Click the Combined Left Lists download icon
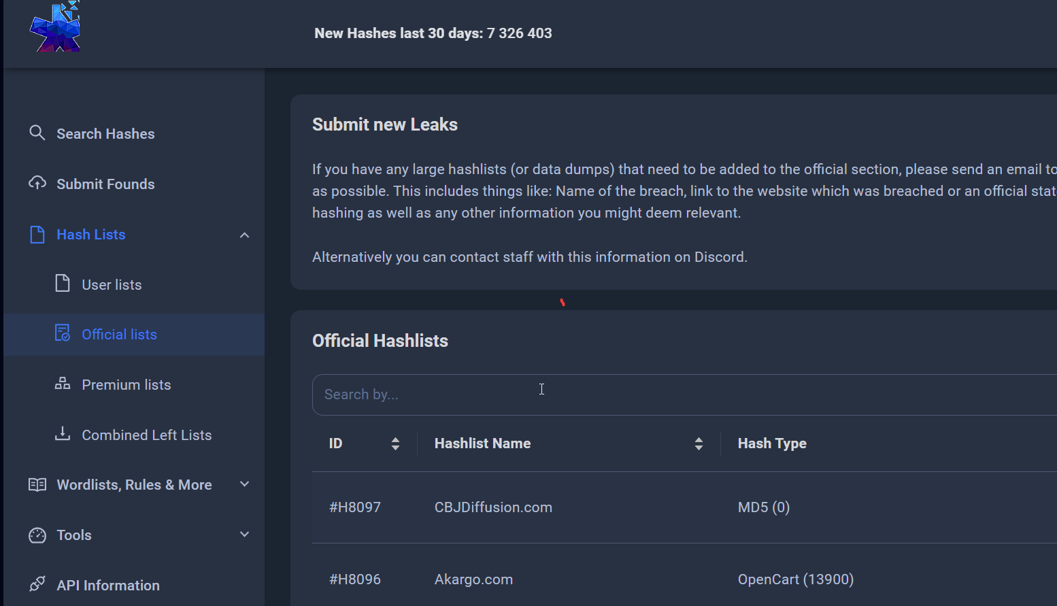This screenshot has width=1057, height=606. (63, 434)
